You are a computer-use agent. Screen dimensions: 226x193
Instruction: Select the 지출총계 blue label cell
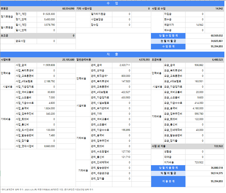coord(168,181)
